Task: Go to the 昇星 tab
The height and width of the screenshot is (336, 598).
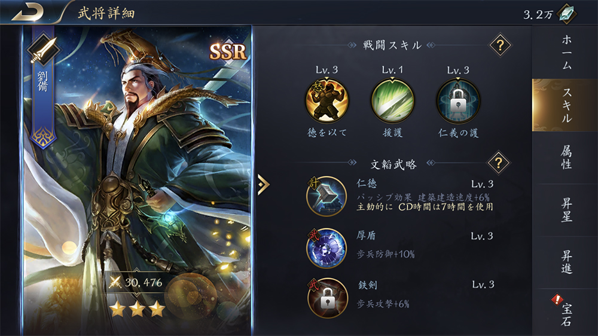Action: [x=566, y=210]
